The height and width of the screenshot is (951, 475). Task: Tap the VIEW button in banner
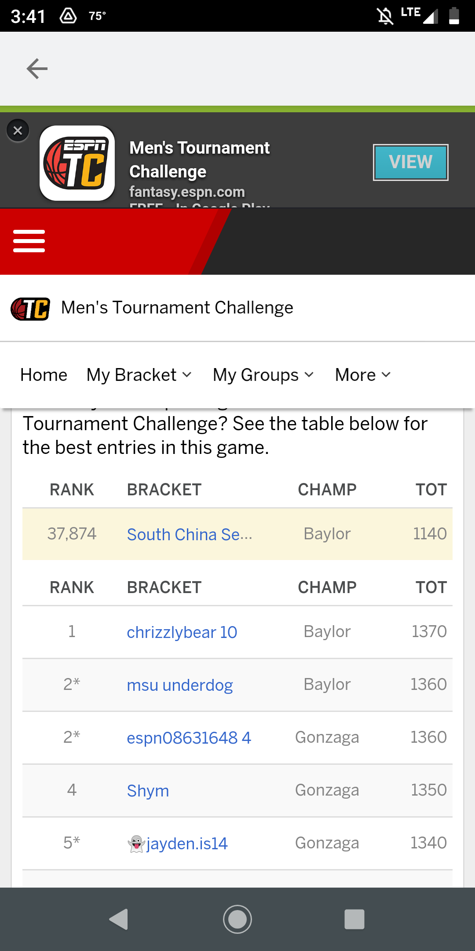411,162
